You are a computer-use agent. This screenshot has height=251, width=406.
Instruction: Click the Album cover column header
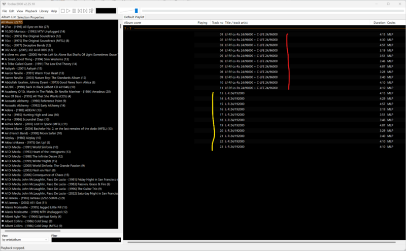(x=132, y=23)
